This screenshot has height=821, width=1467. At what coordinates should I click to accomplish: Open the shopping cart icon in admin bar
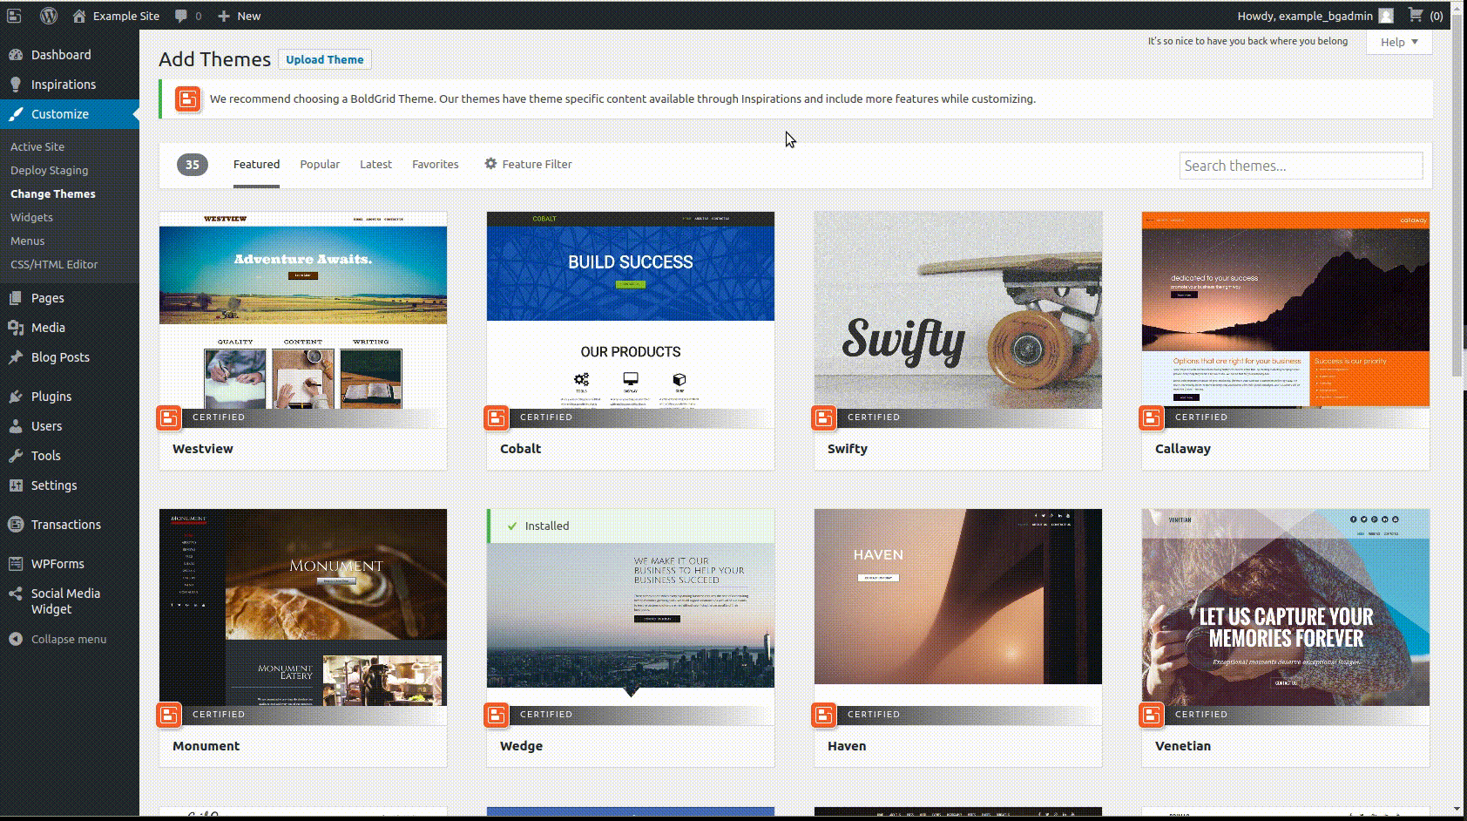[1416, 15]
